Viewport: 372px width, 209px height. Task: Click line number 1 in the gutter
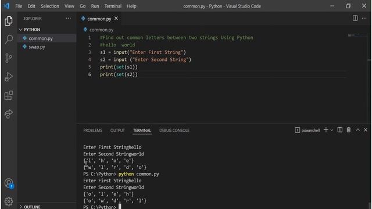pos(90,37)
